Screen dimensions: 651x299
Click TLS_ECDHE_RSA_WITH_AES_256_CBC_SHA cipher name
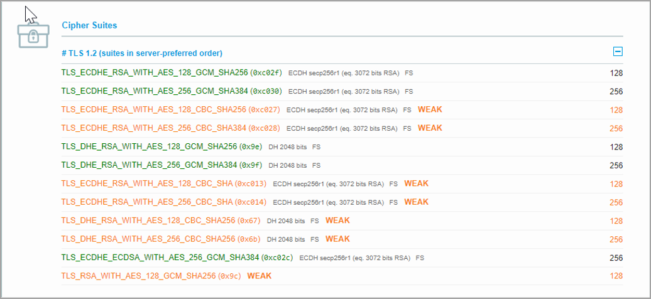(x=146, y=202)
